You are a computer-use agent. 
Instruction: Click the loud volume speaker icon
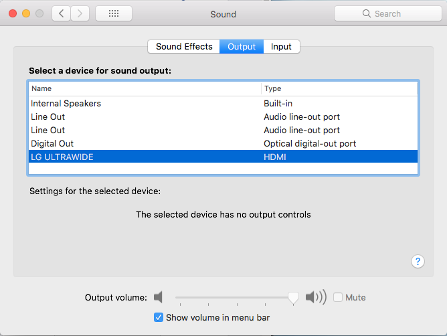[x=316, y=297]
